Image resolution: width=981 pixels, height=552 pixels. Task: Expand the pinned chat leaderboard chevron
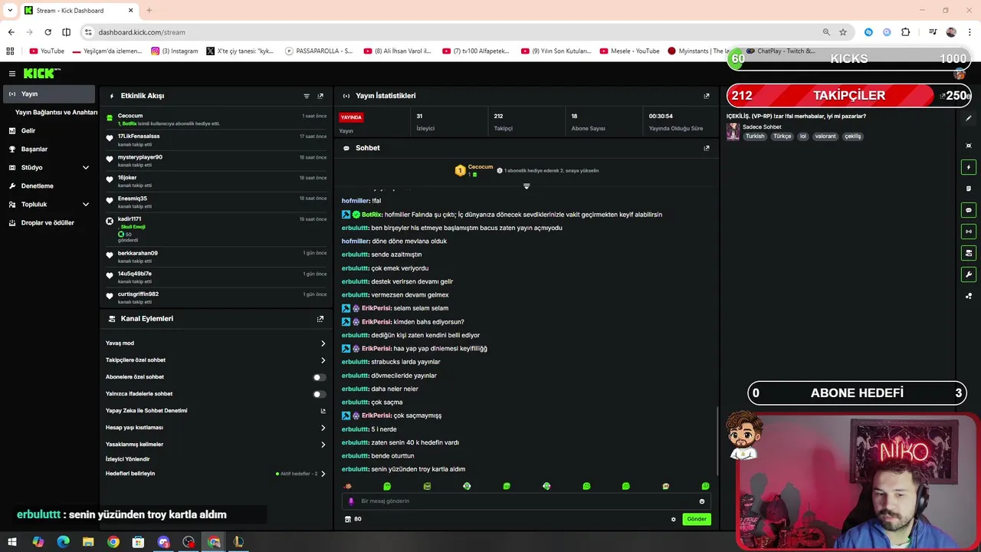[527, 186]
